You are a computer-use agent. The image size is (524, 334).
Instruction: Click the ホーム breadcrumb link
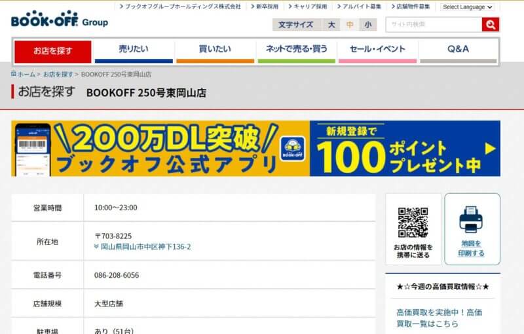coord(26,74)
